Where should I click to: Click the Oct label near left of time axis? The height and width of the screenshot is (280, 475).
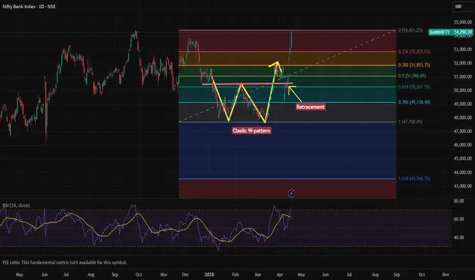(139, 274)
